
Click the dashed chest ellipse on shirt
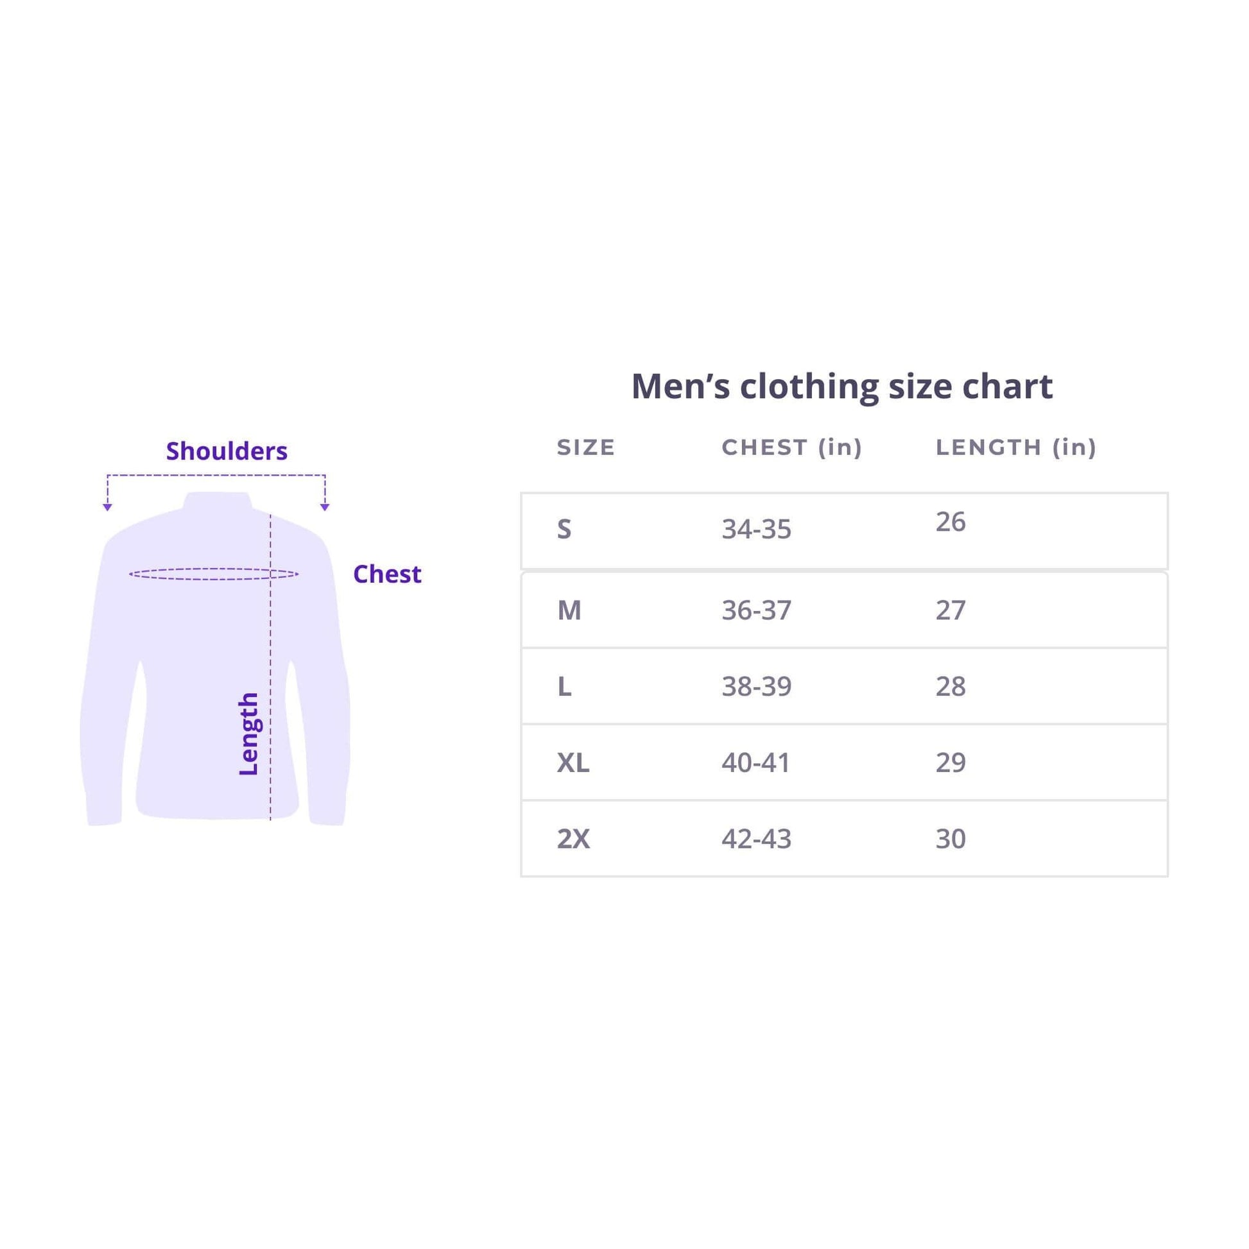coord(213,573)
